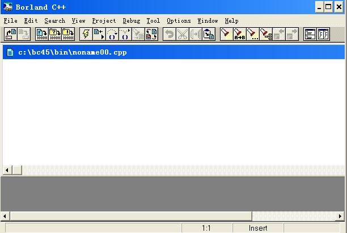Click the c:\bc45\bin\noname00.cpp title bar
The height and width of the screenshot is (233, 347).
[173, 52]
